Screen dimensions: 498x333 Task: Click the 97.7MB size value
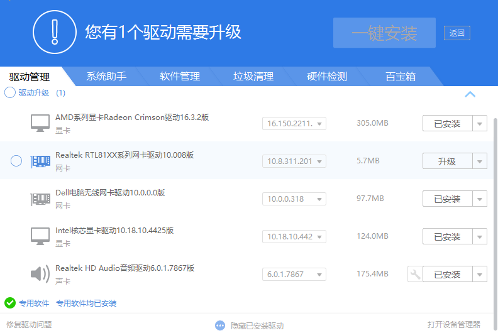click(370, 199)
